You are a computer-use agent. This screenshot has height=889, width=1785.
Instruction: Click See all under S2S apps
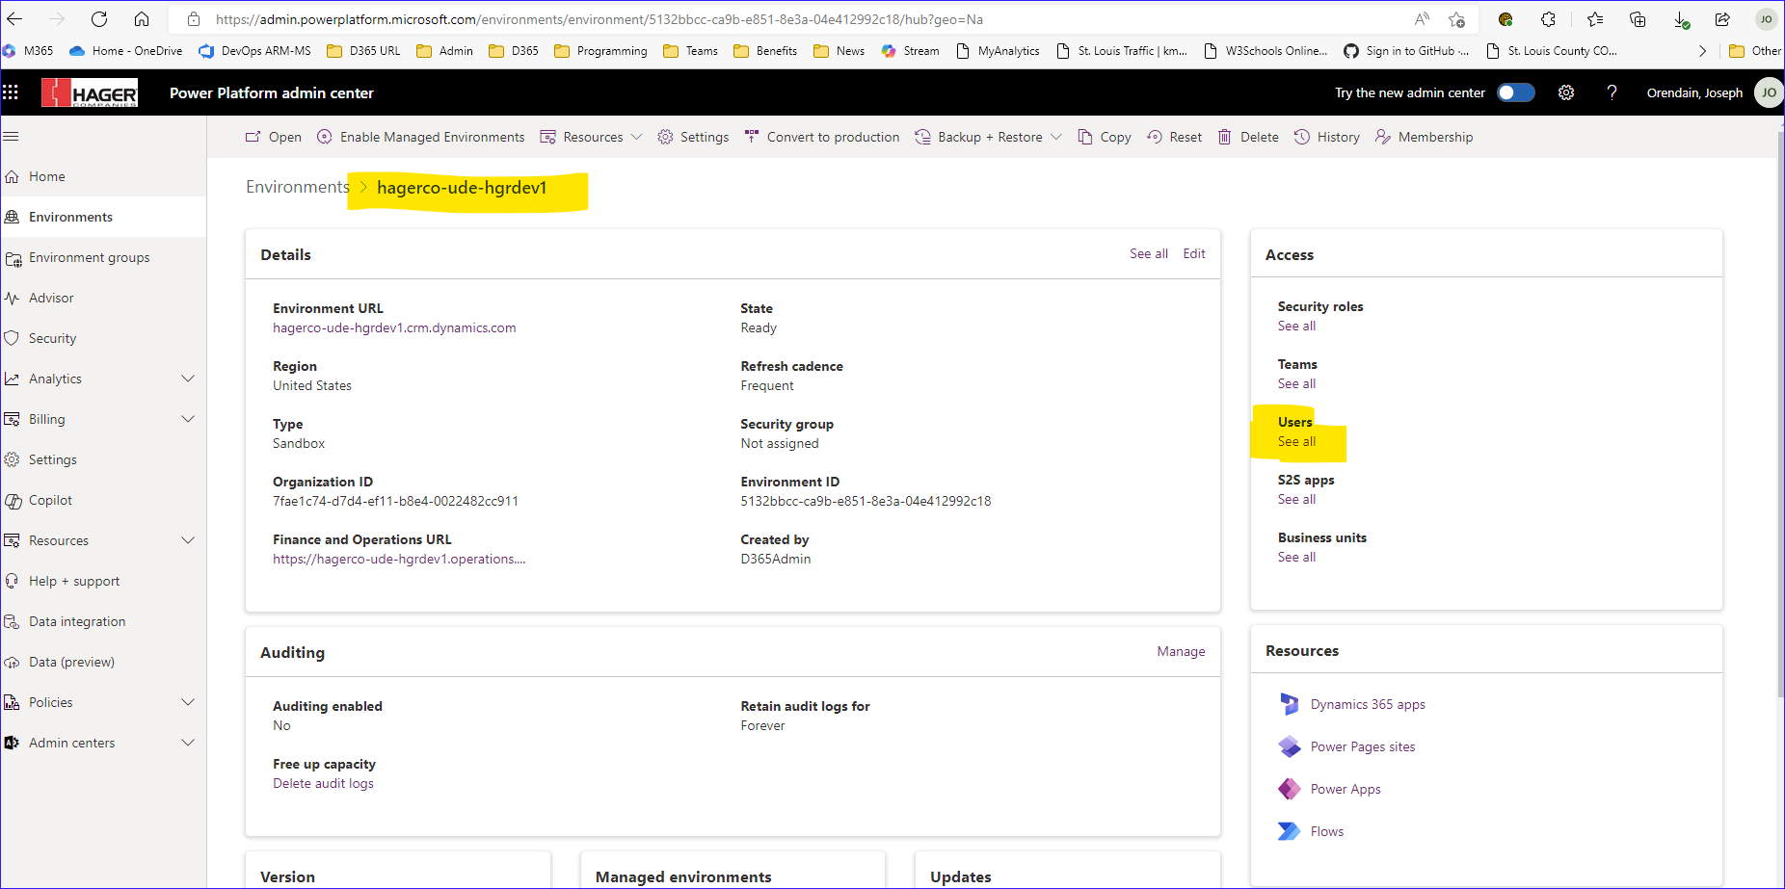1296,499
